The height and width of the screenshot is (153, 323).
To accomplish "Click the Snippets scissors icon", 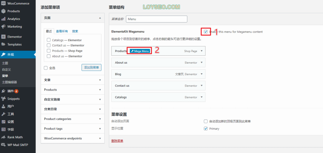I will (3, 99).
